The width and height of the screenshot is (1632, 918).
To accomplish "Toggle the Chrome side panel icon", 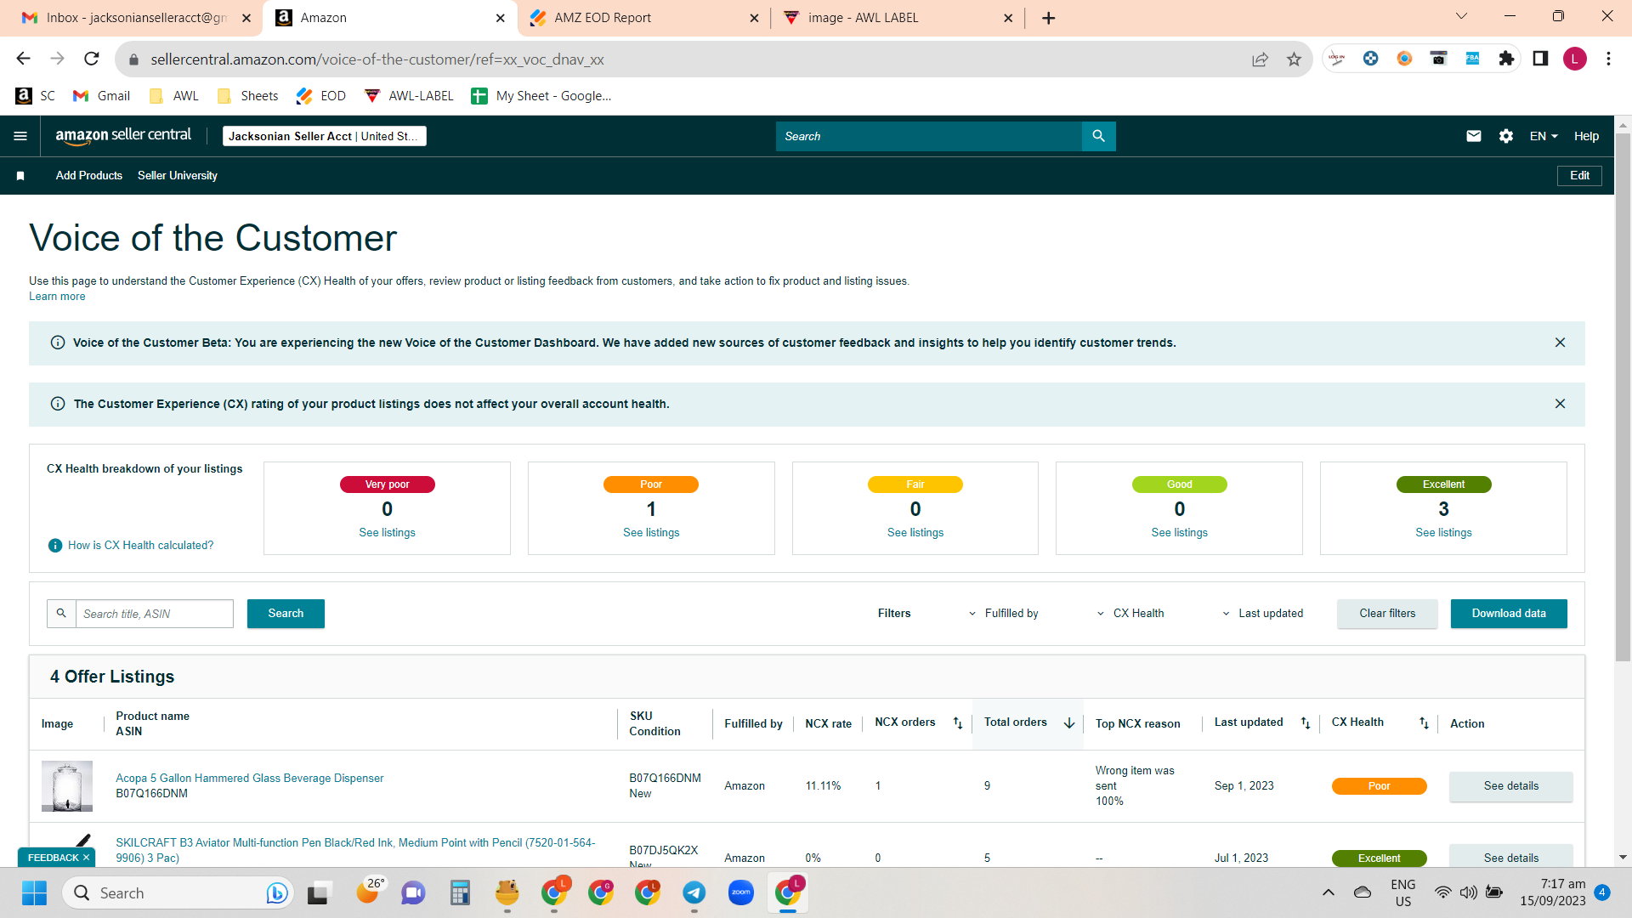I will [x=1540, y=59].
